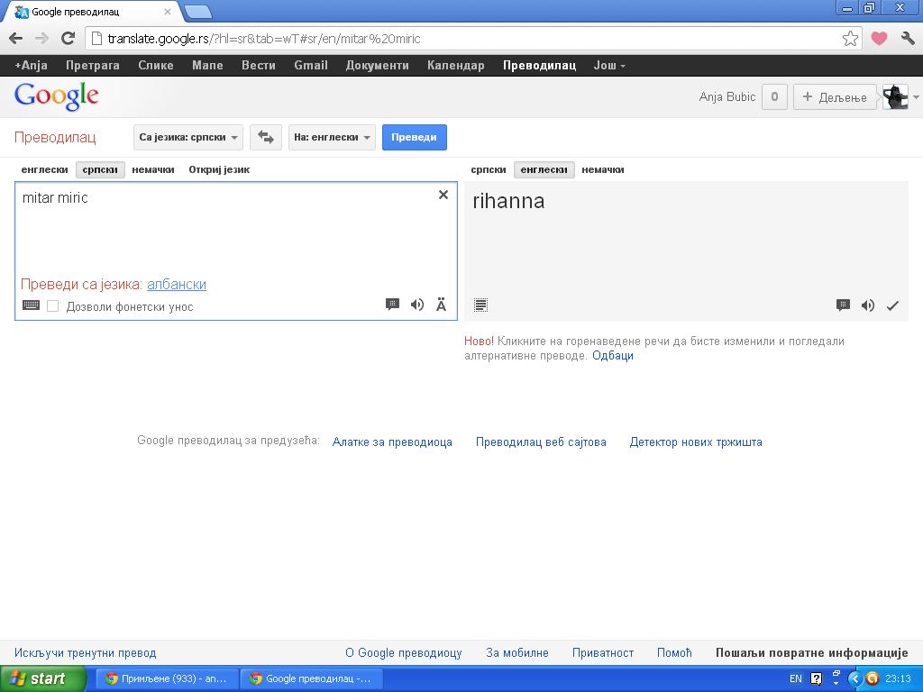The height and width of the screenshot is (692, 923).
Task: Click the Anja Bubic profile name
Action: (x=727, y=97)
